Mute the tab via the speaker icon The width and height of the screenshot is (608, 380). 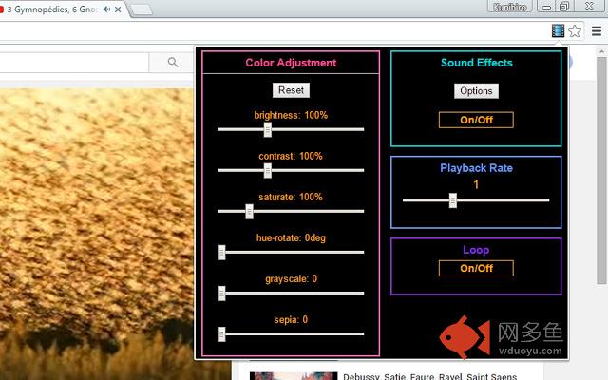[x=106, y=9]
